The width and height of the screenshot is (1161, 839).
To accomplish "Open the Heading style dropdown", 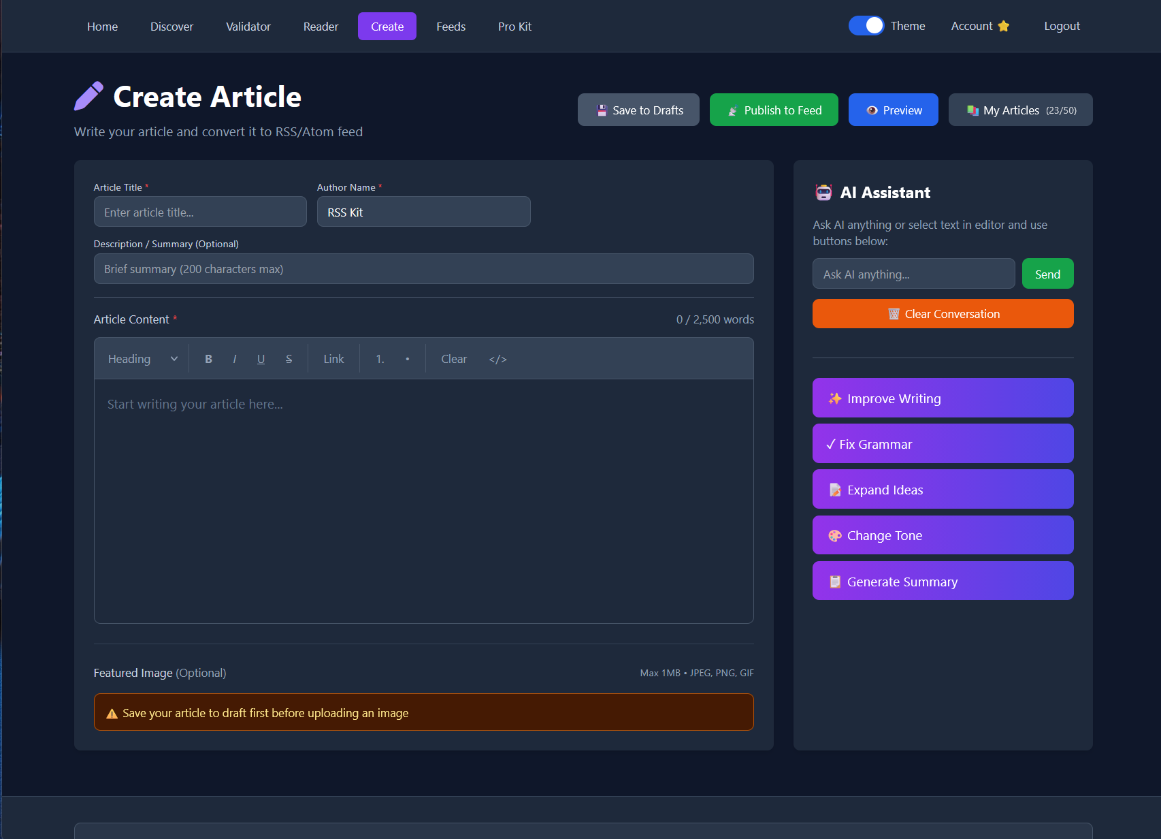I will coord(140,358).
